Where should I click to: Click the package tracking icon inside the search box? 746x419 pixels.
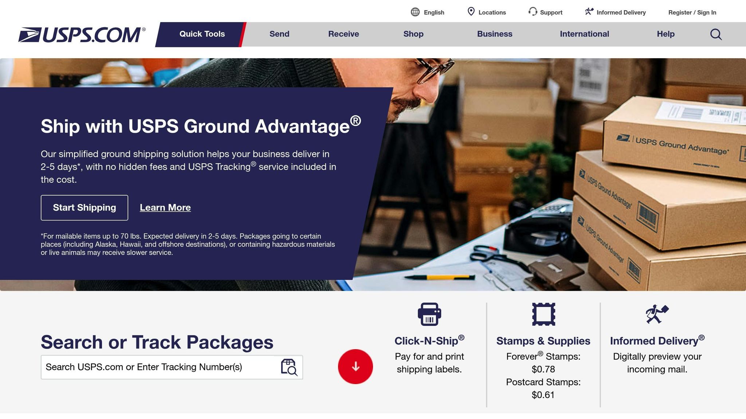[x=289, y=367]
